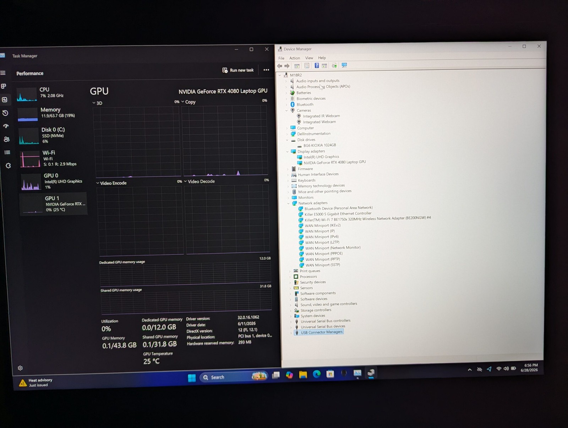This screenshot has width=568, height=428.
Task: Open File Explorer from the taskbar
Action: [x=303, y=374]
